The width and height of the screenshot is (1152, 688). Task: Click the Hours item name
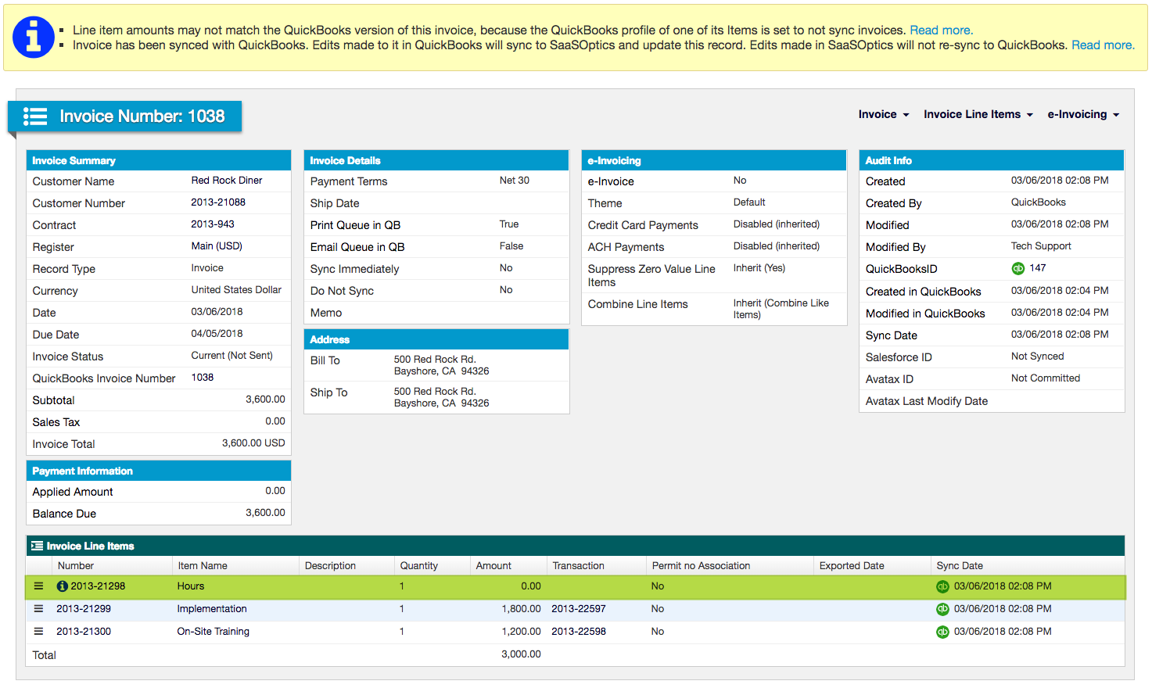[x=191, y=586]
